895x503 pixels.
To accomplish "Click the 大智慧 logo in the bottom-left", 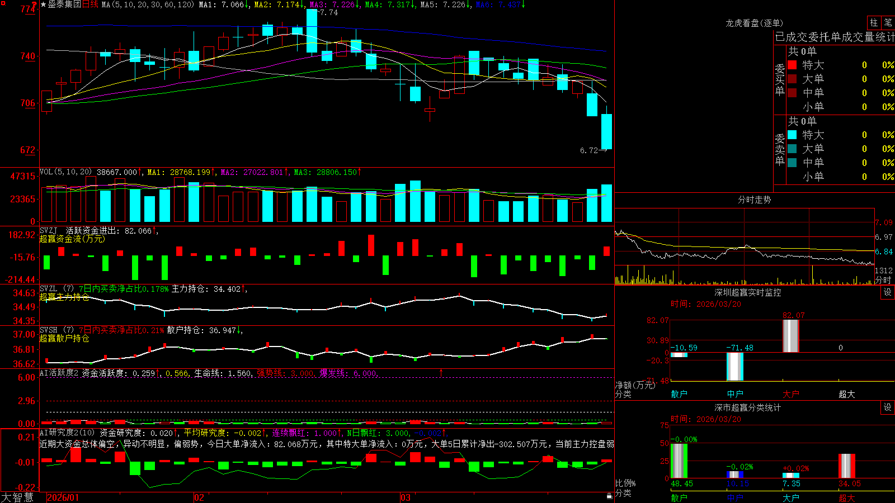I will (x=17, y=497).
